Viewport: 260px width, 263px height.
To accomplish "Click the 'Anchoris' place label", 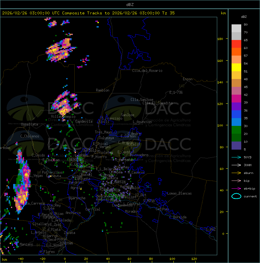I will click(x=73, y=213).
